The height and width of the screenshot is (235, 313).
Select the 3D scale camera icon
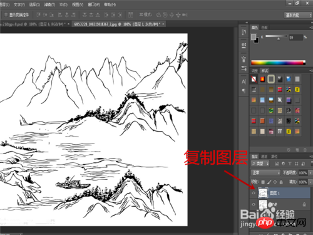coord(185,15)
